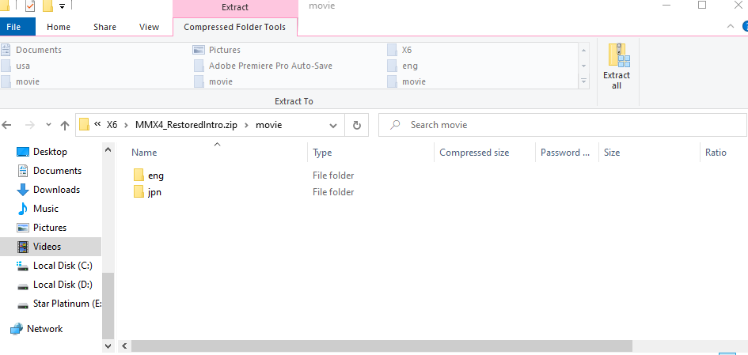Open Customize Quick Access Toolbar dropdown
Image resolution: width=748 pixels, height=355 pixels.
pyautogui.click(x=62, y=7)
